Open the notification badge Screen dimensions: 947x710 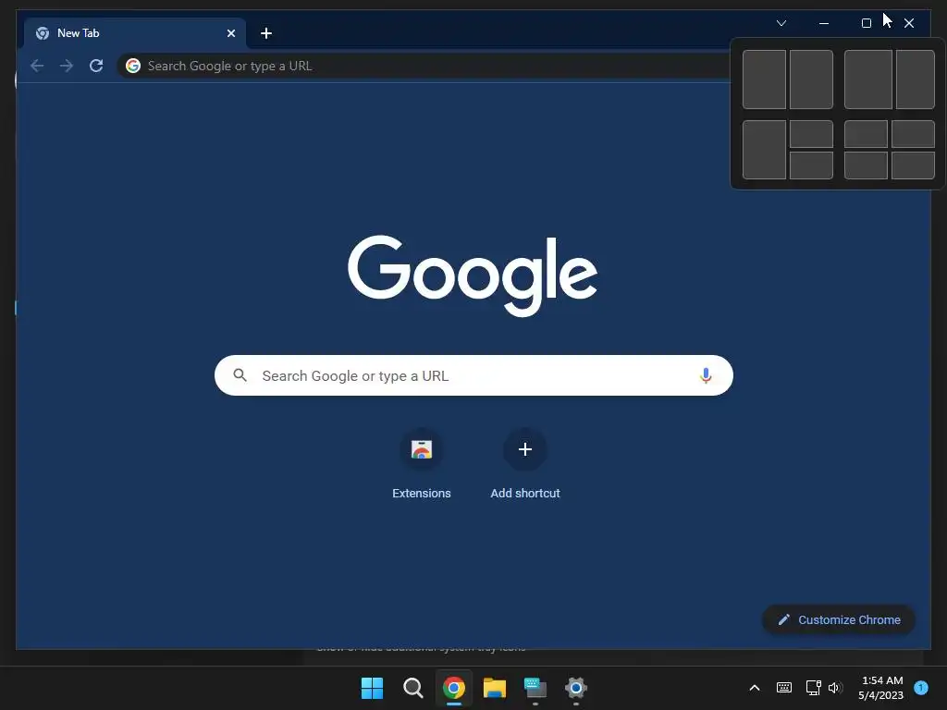[921, 688]
